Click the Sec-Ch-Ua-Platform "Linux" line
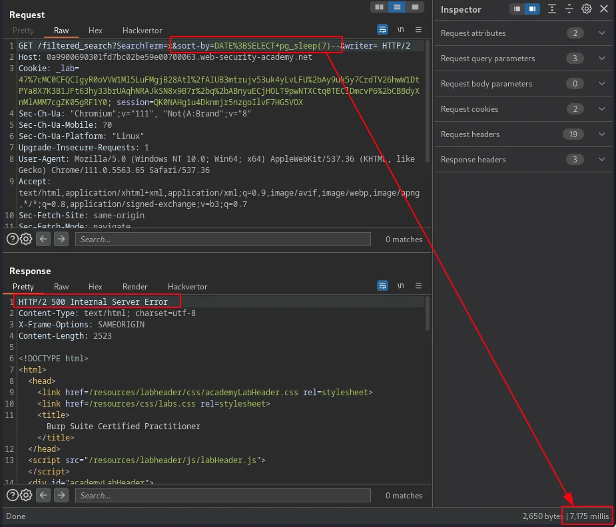Image resolution: width=616 pixels, height=527 pixels. (x=81, y=136)
